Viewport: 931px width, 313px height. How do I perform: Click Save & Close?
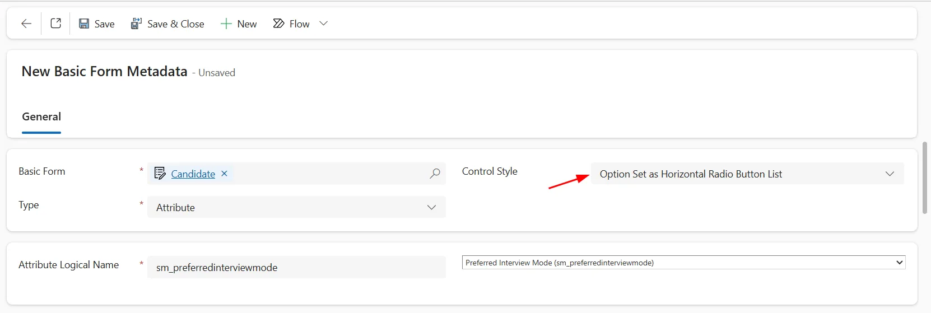(167, 24)
